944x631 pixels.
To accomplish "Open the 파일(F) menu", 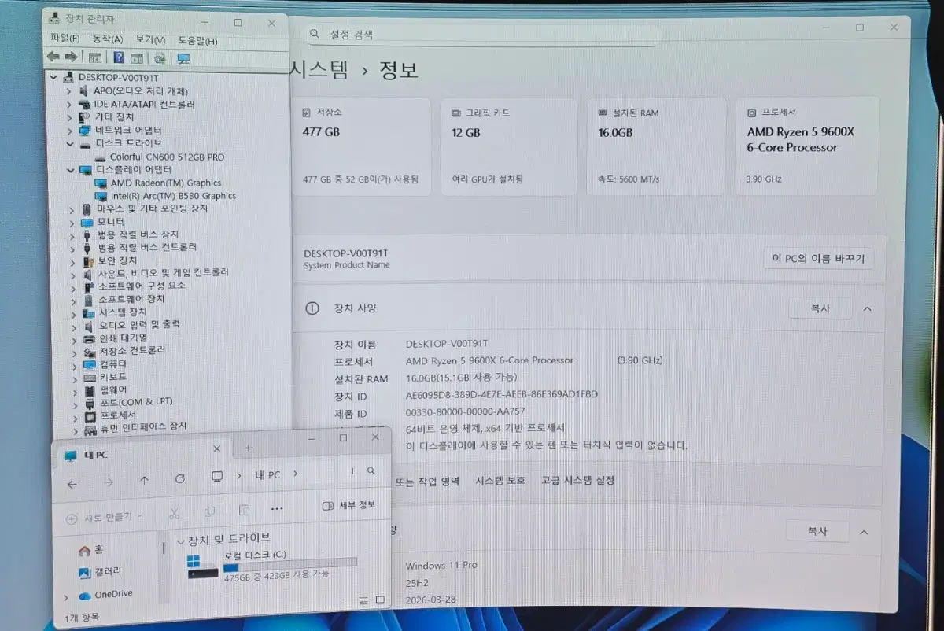I will pyautogui.click(x=65, y=38).
